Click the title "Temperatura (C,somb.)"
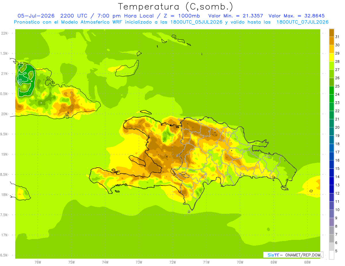Screen dimensions: 345x266 [x=175, y=7]
